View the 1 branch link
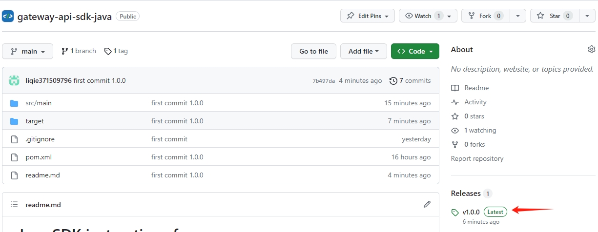This screenshot has height=232, width=598. click(79, 51)
